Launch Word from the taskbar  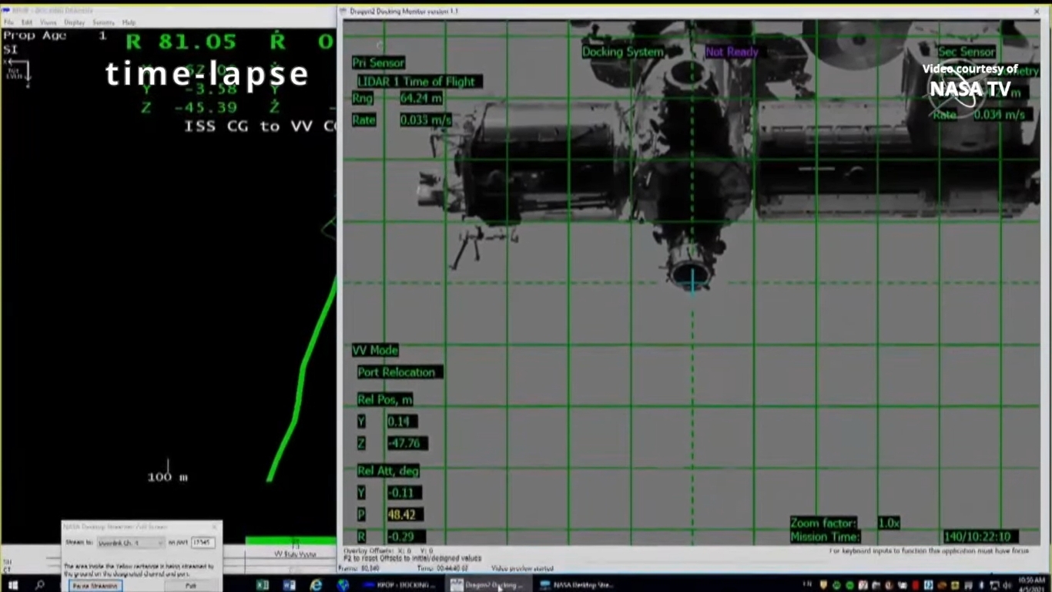290,586
